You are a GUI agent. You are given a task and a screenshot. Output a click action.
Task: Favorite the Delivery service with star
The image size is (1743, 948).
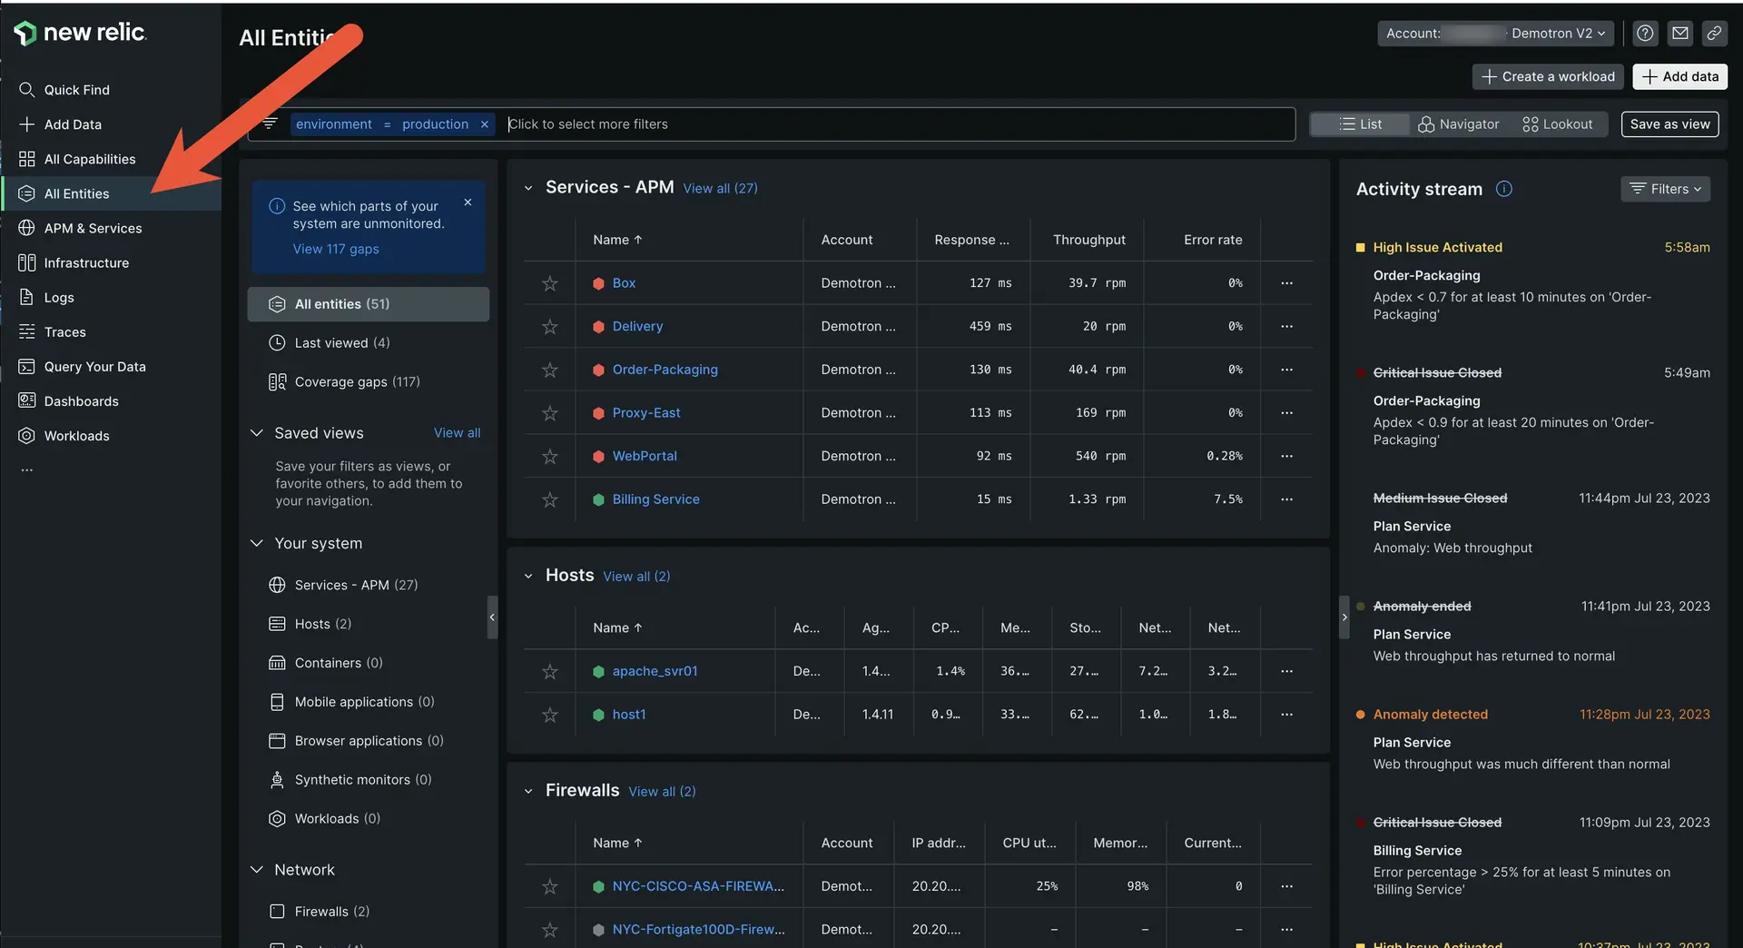550,327
